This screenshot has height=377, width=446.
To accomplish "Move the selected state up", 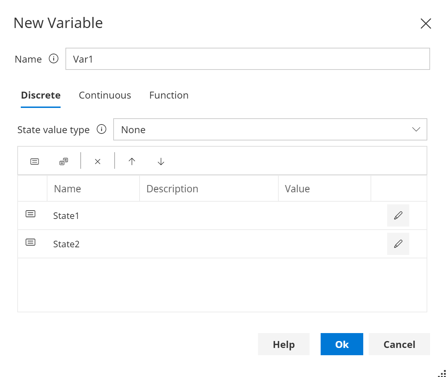I will 132,161.
